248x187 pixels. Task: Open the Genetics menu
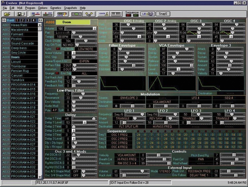coord(56,8)
